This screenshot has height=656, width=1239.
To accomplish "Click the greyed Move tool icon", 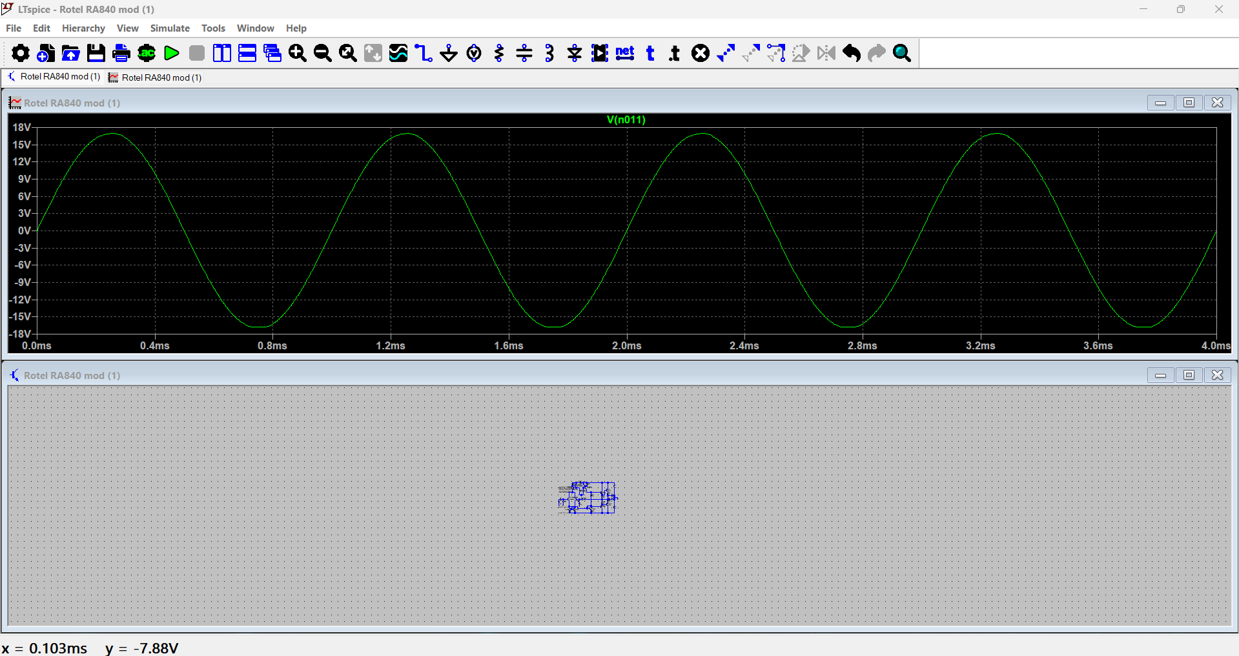I will click(x=751, y=53).
